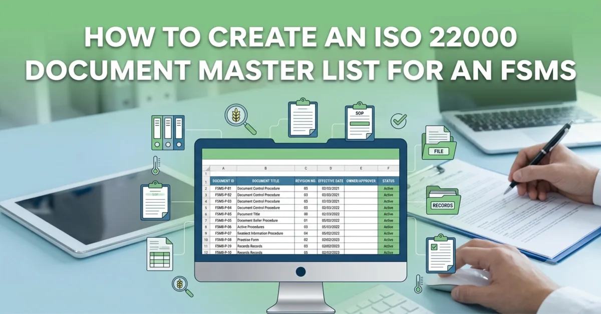This screenshot has height=314, width=601.
Task: Open the SOP clipboard icon above the monitor
Action: point(360,121)
